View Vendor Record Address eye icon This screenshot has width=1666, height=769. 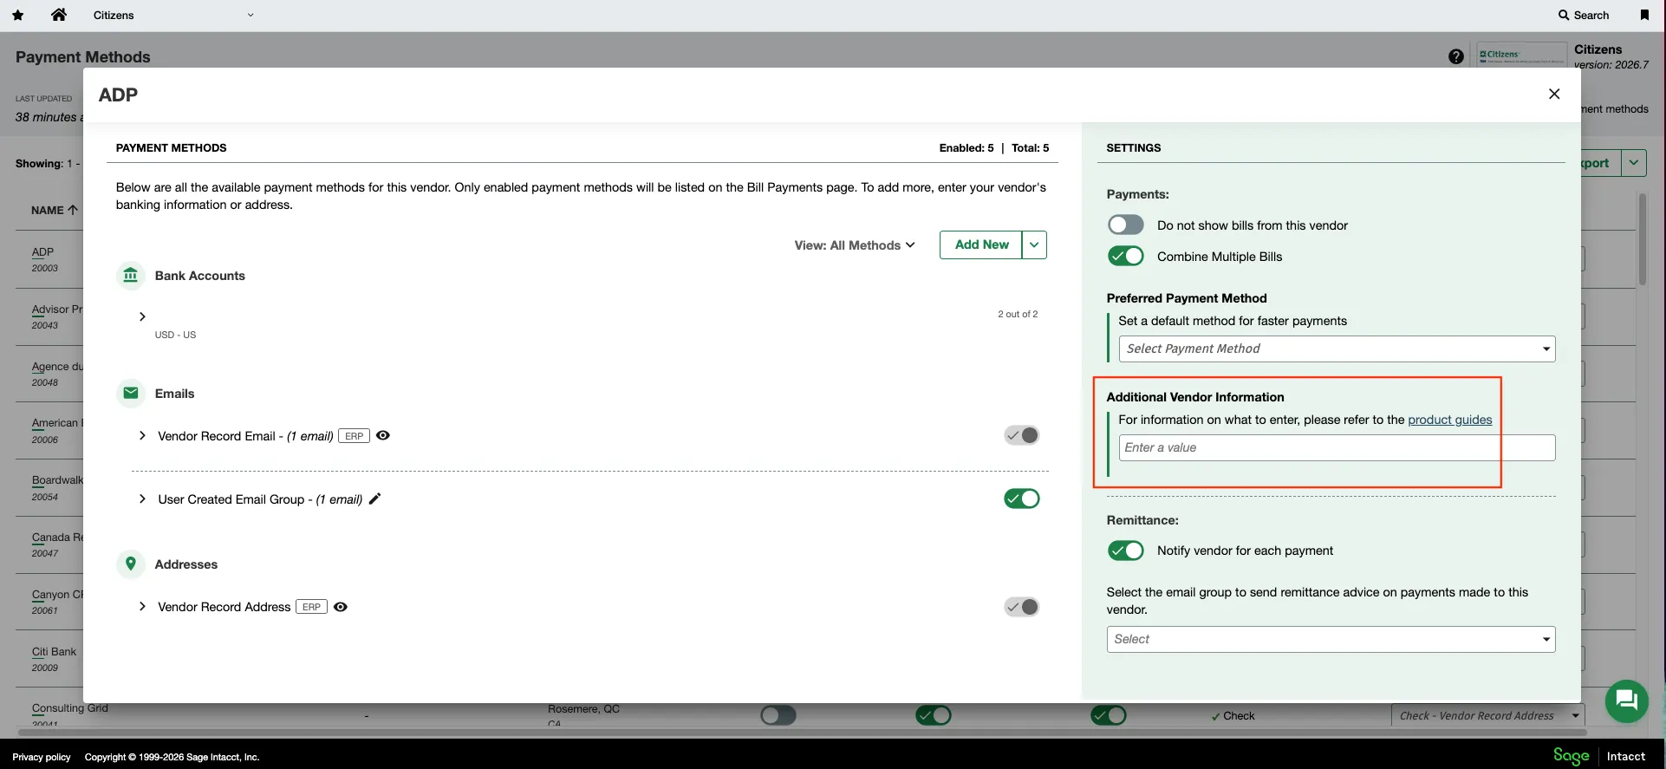pyautogui.click(x=341, y=607)
